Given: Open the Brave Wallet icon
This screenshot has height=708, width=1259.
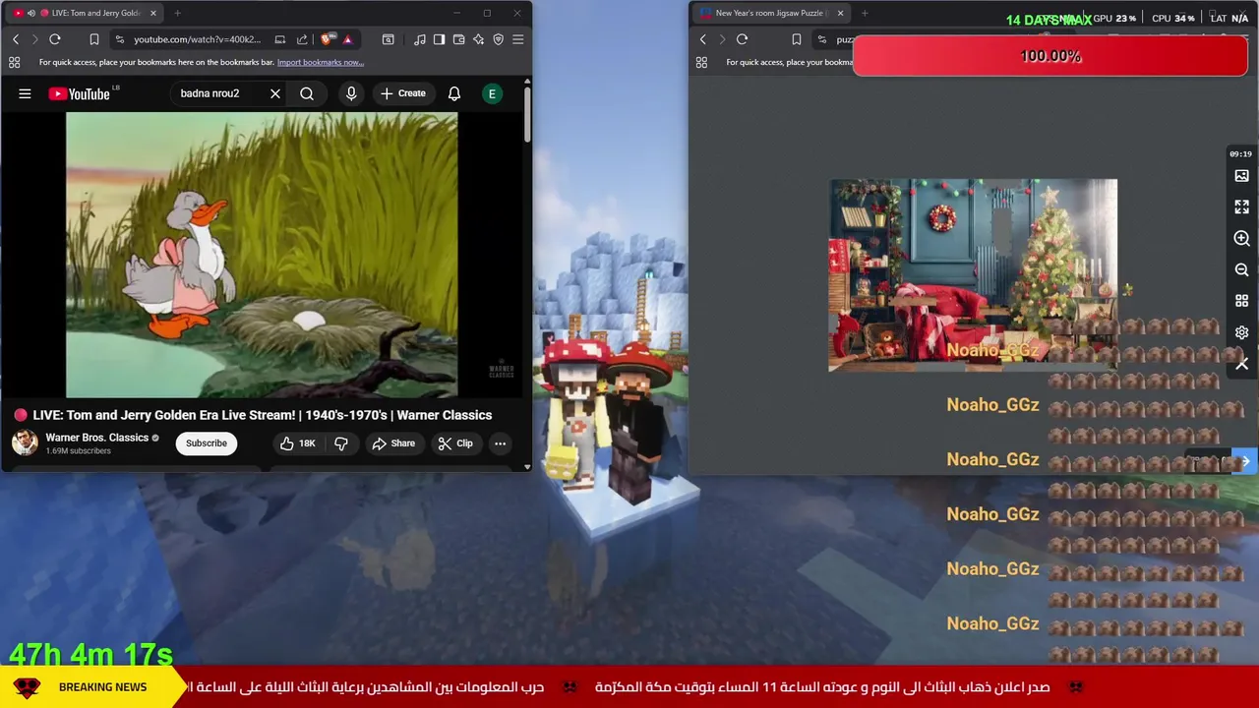Looking at the screenshot, I should pos(458,39).
